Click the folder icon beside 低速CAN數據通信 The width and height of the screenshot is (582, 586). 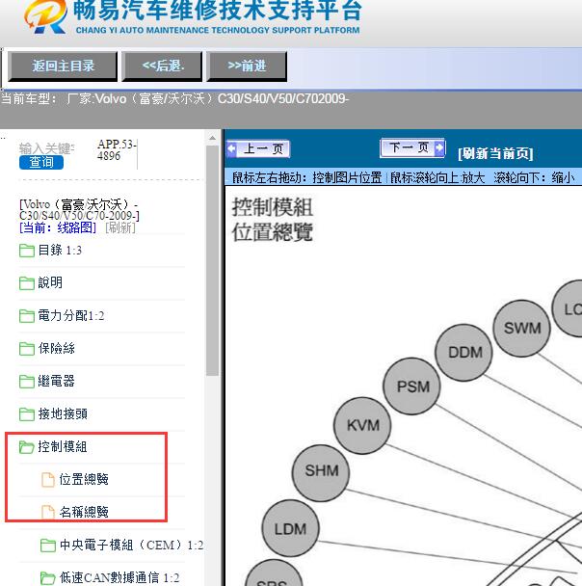pyautogui.click(x=48, y=578)
